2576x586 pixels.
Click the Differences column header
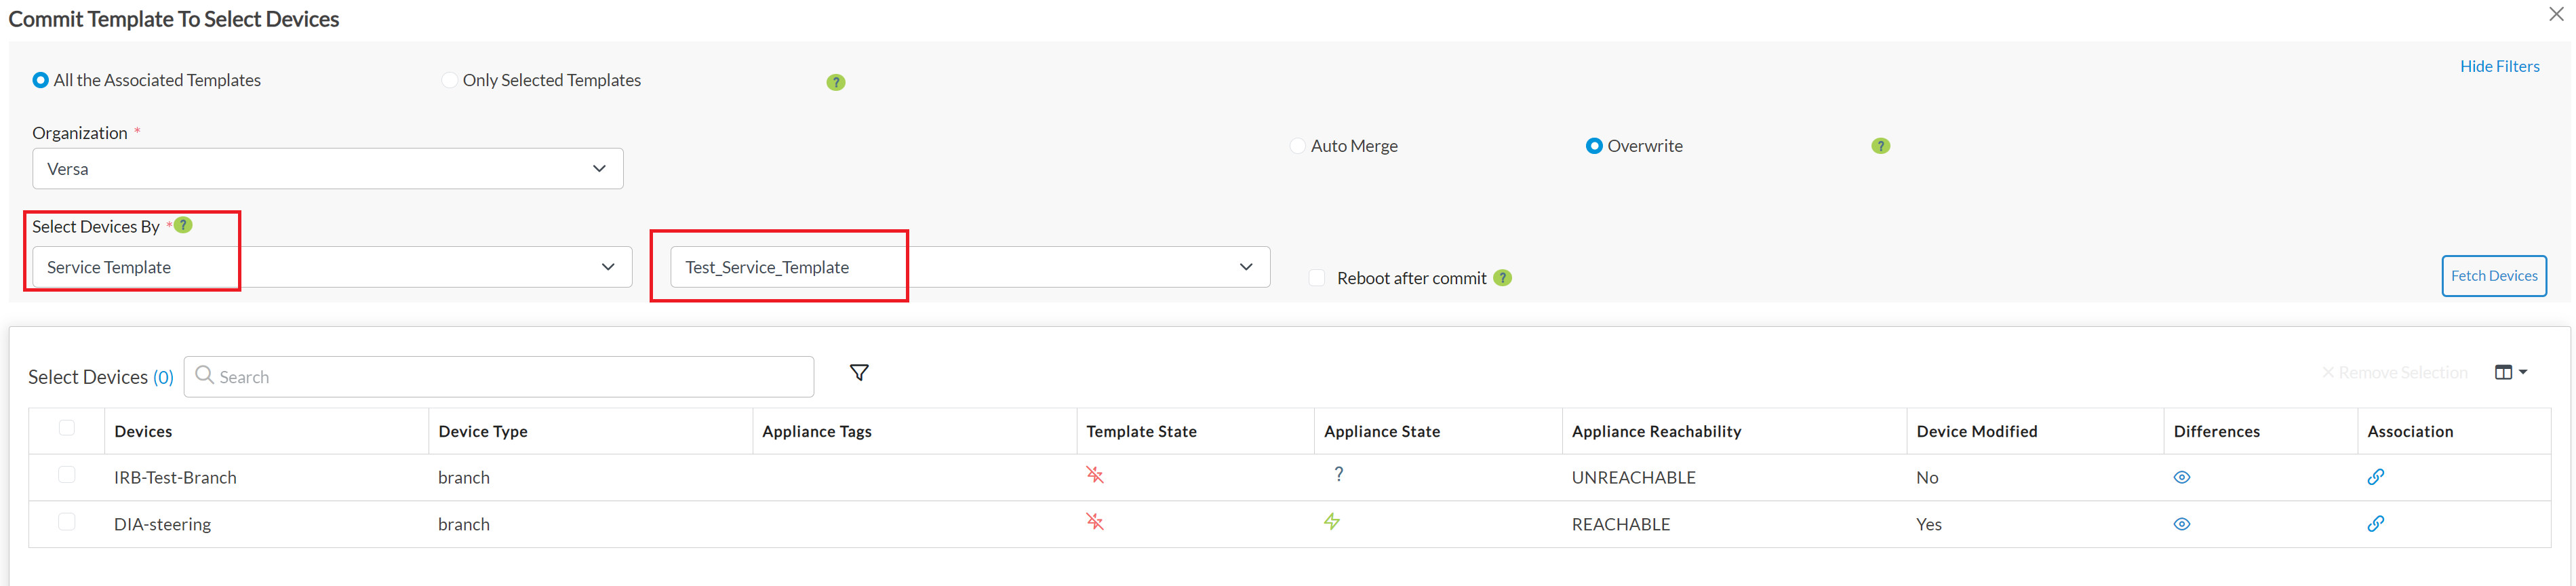tap(2216, 431)
